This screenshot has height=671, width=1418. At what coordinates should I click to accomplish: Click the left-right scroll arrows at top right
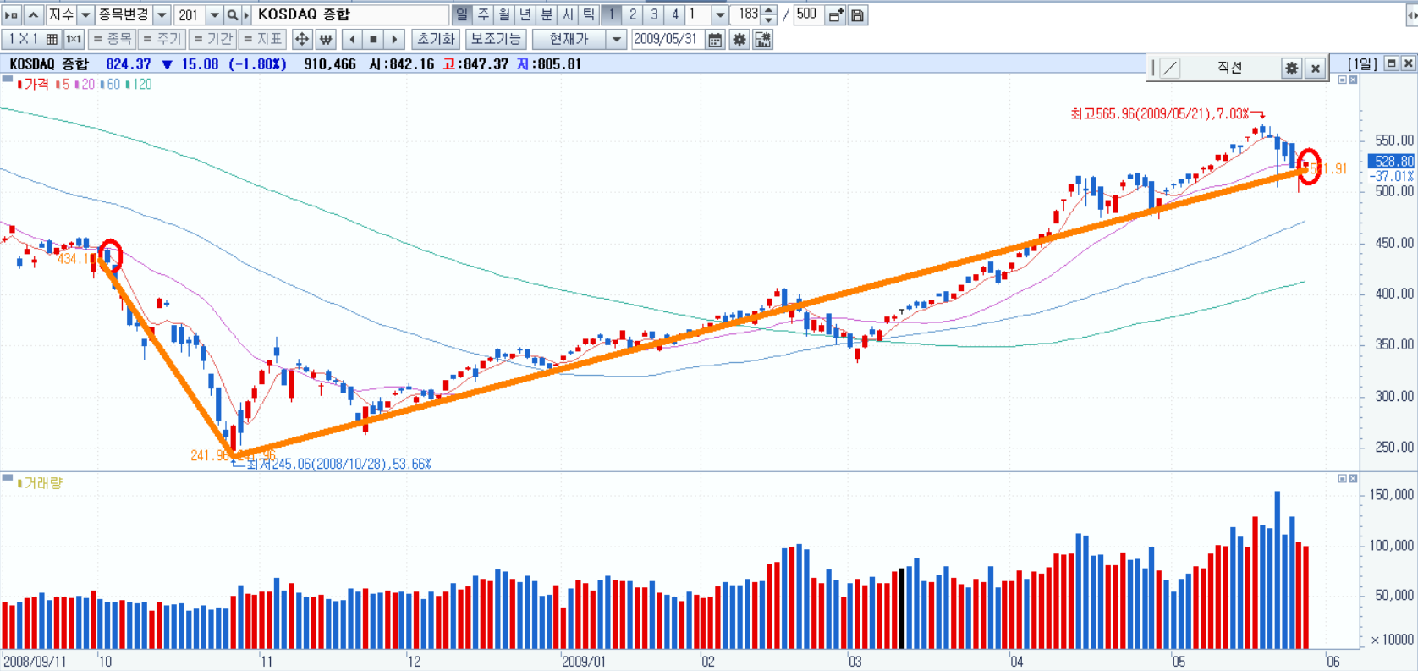1411,15
